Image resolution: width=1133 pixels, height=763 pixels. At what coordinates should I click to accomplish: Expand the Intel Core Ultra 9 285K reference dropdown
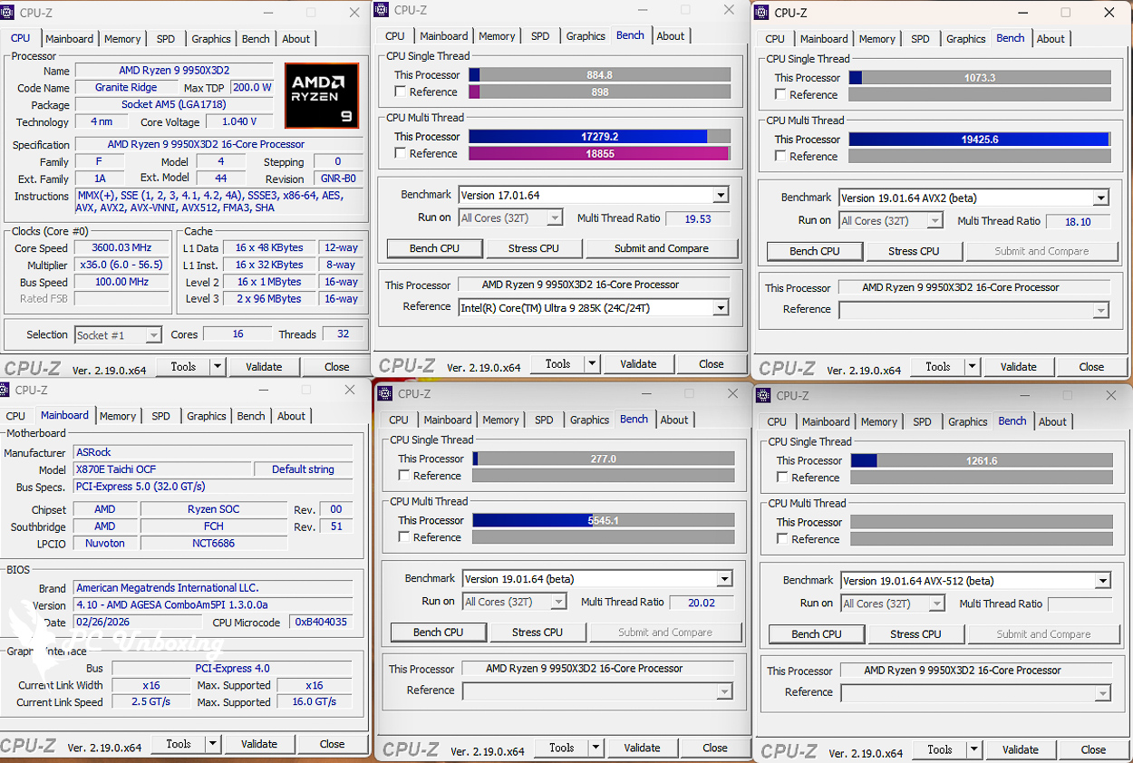[x=721, y=308]
